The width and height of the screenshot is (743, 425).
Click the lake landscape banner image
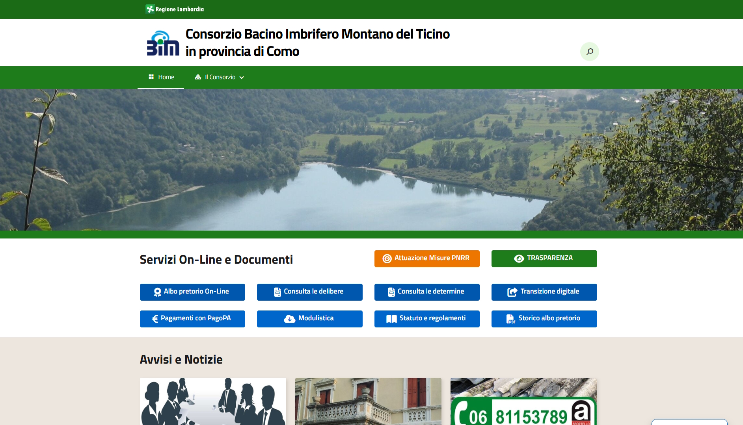371,160
